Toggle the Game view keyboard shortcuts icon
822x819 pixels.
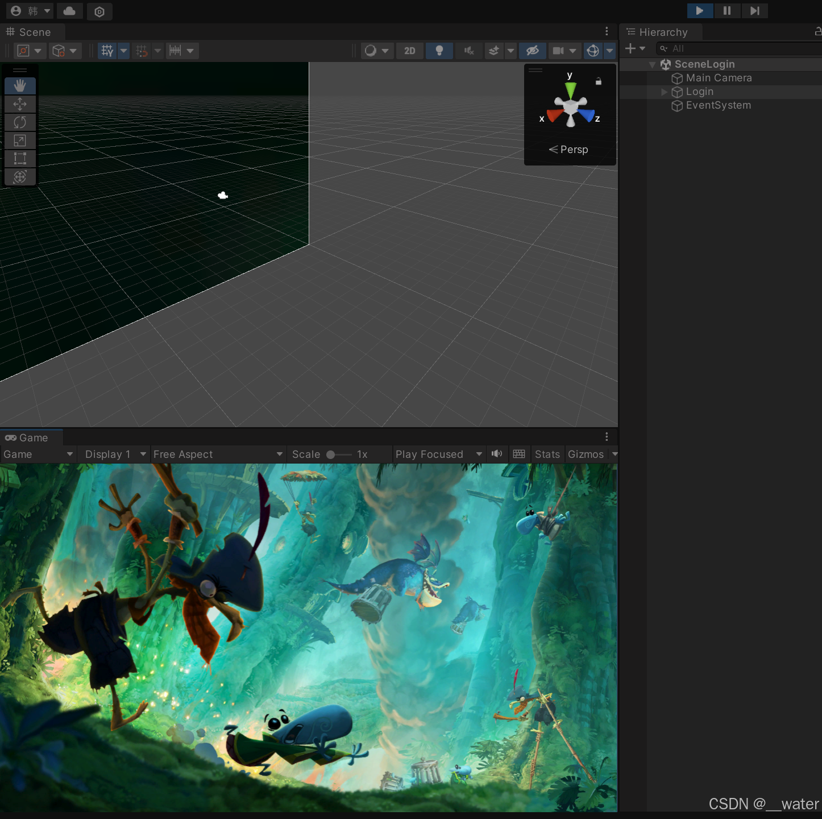519,454
